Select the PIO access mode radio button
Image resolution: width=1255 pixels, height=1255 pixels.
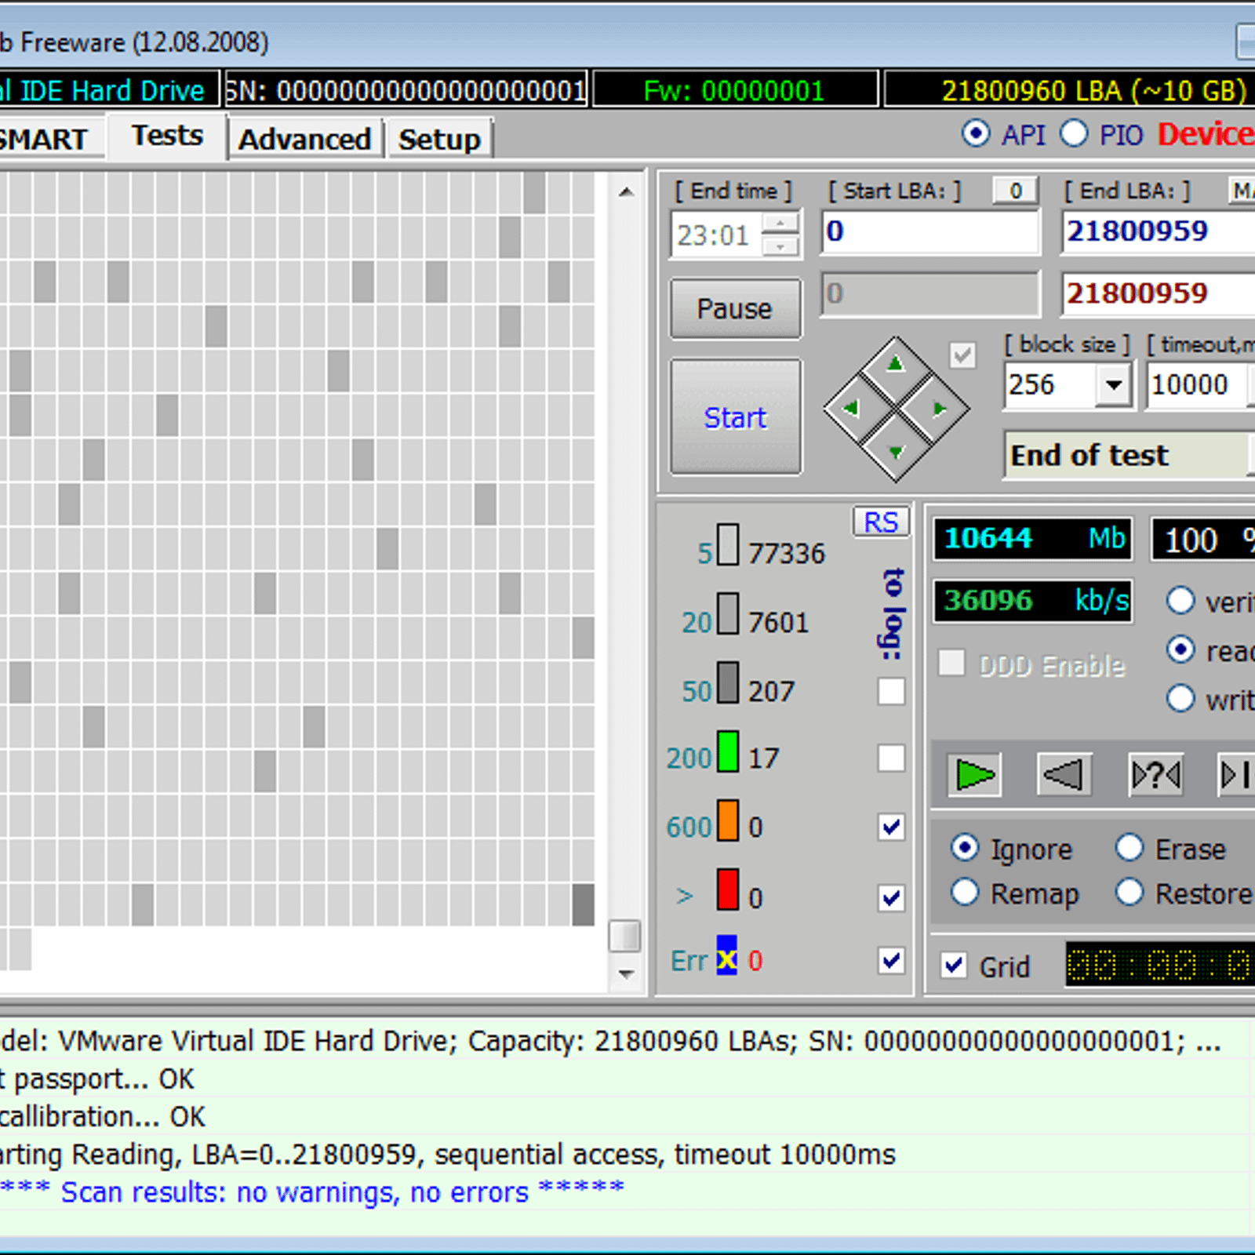click(1074, 133)
